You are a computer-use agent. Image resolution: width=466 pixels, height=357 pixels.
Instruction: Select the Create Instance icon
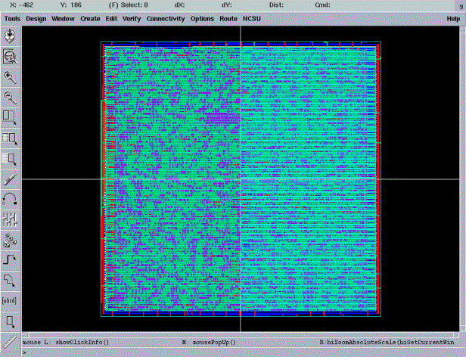pos(11,240)
